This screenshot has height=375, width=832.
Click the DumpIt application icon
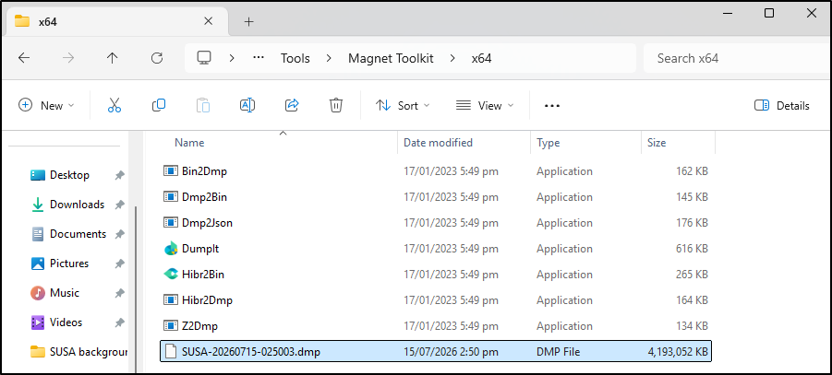pyautogui.click(x=170, y=249)
